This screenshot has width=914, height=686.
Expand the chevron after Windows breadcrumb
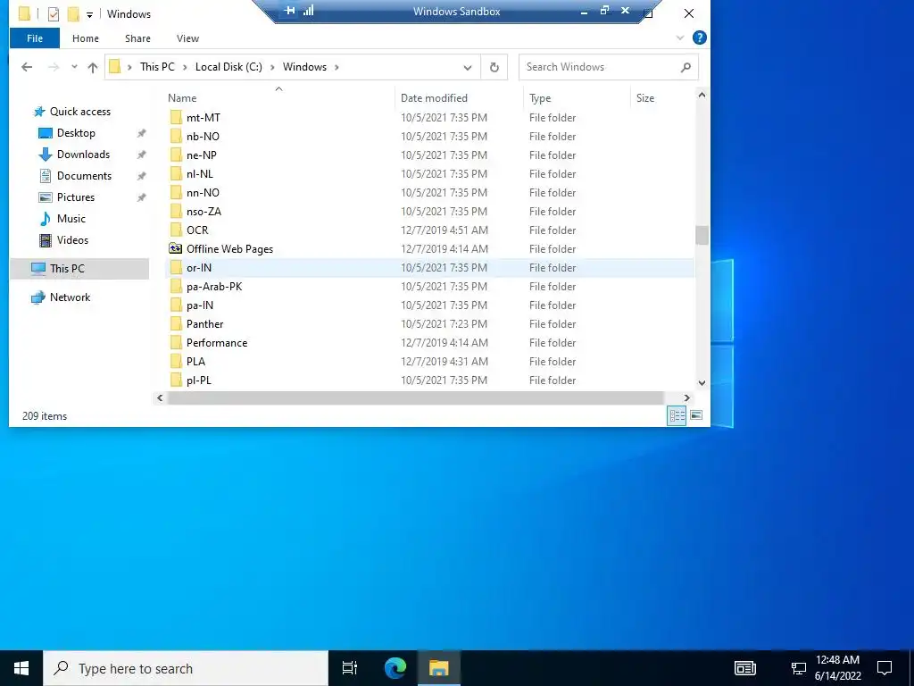[x=337, y=67]
